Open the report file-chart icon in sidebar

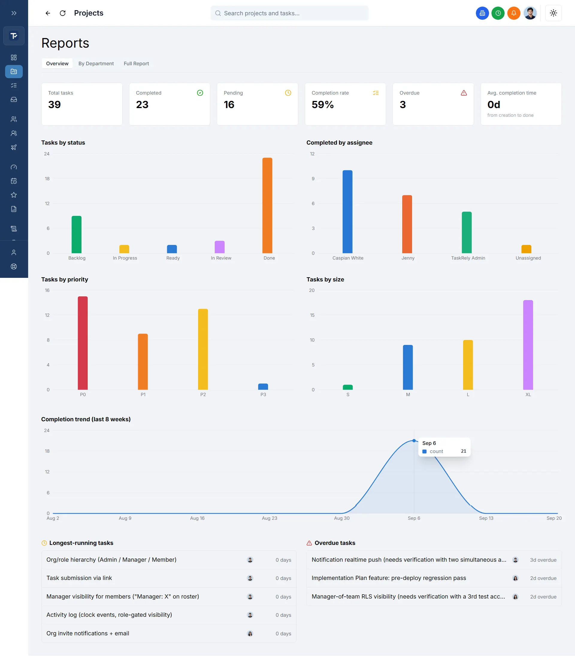[x=14, y=209]
